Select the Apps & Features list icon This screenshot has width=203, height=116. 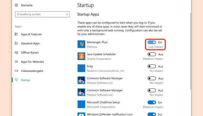[16, 34]
